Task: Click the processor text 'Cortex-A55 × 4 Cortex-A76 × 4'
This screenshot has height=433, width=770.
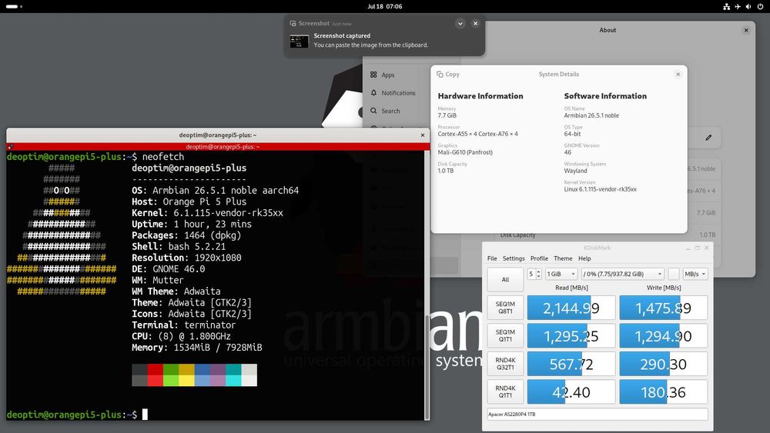Action: [x=478, y=134]
